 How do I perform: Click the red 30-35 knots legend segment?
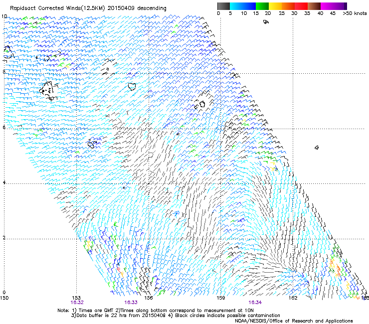click(x=301, y=6)
